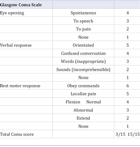
Task: Select Sounds (incomprehensible) cell
Action: click(x=83, y=70)
